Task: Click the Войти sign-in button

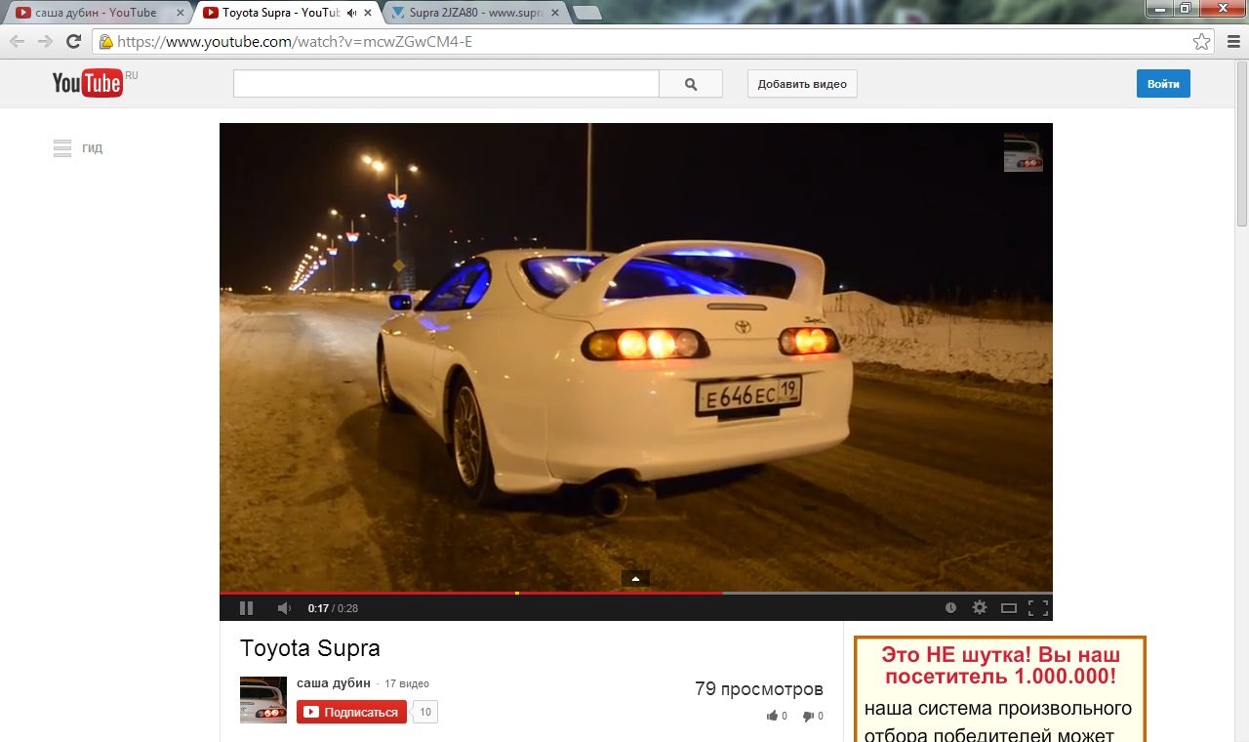Action: pyautogui.click(x=1163, y=84)
